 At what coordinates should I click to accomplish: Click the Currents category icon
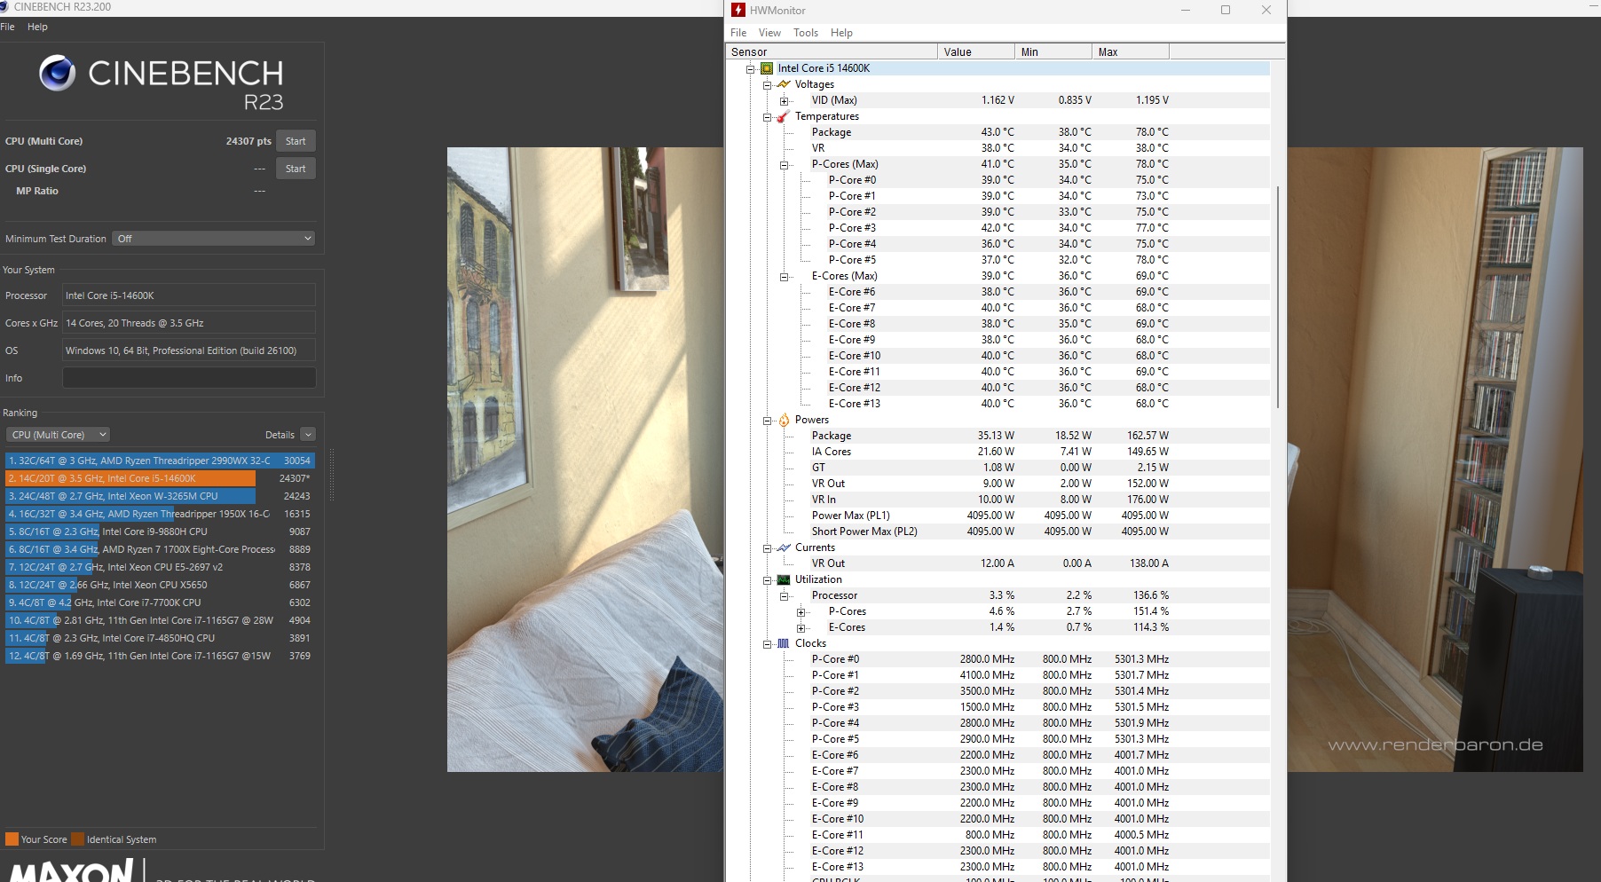[783, 547]
